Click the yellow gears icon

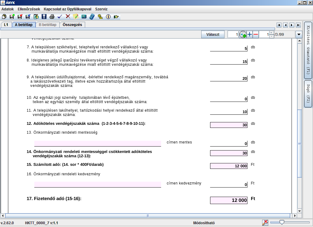[100, 17]
